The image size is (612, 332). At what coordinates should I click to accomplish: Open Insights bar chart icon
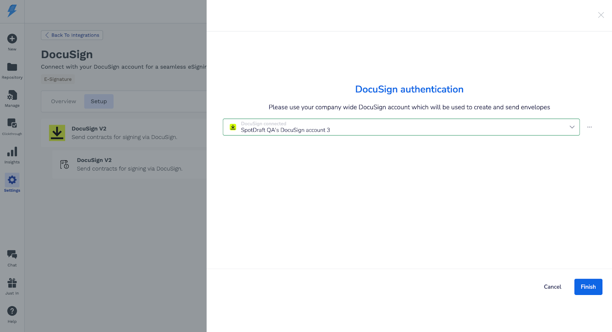(12, 152)
